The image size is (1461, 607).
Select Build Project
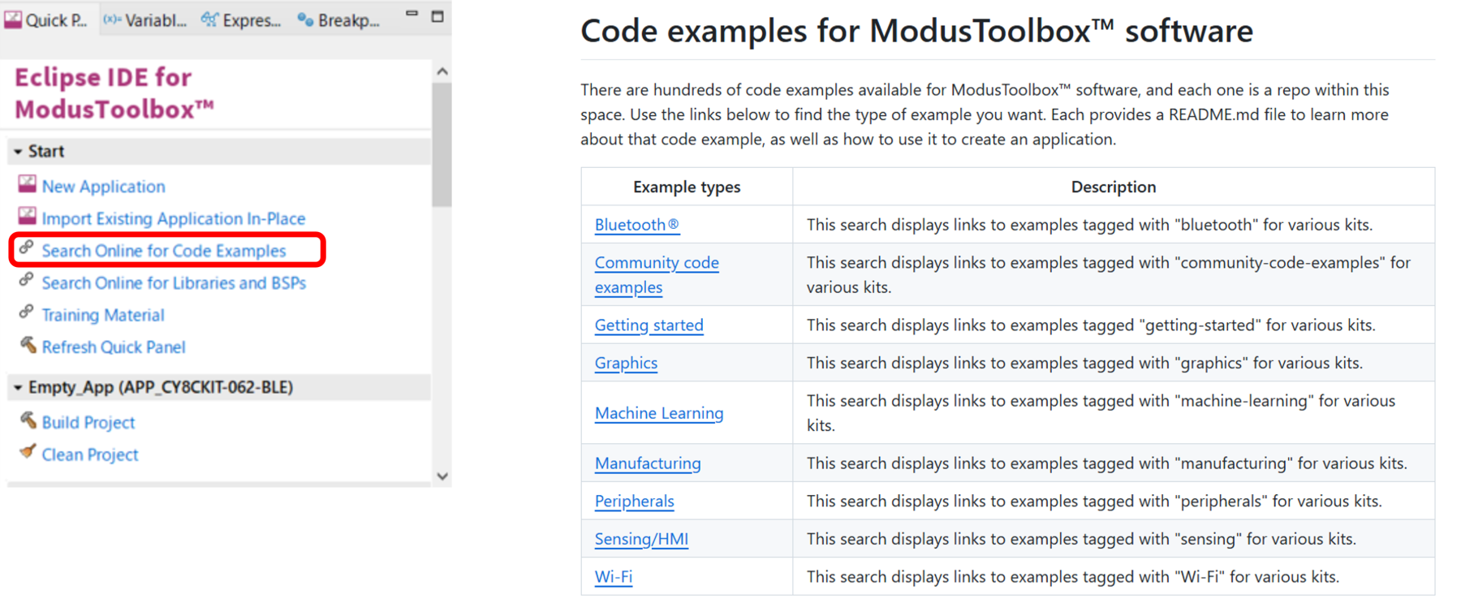coord(88,423)
